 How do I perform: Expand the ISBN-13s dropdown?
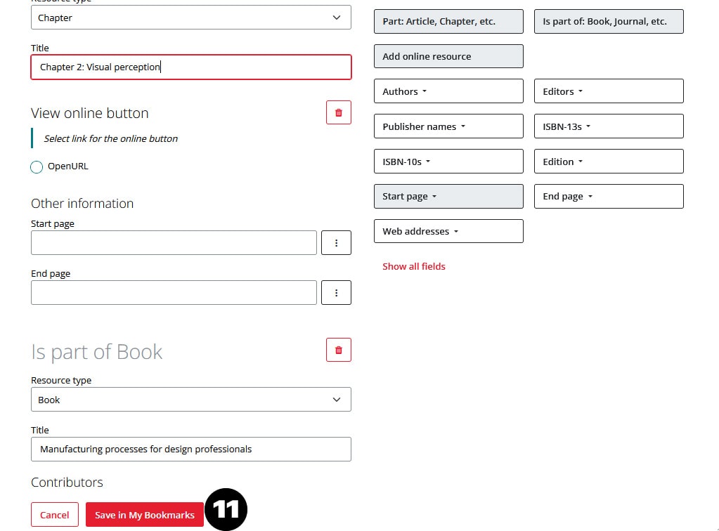608,126
